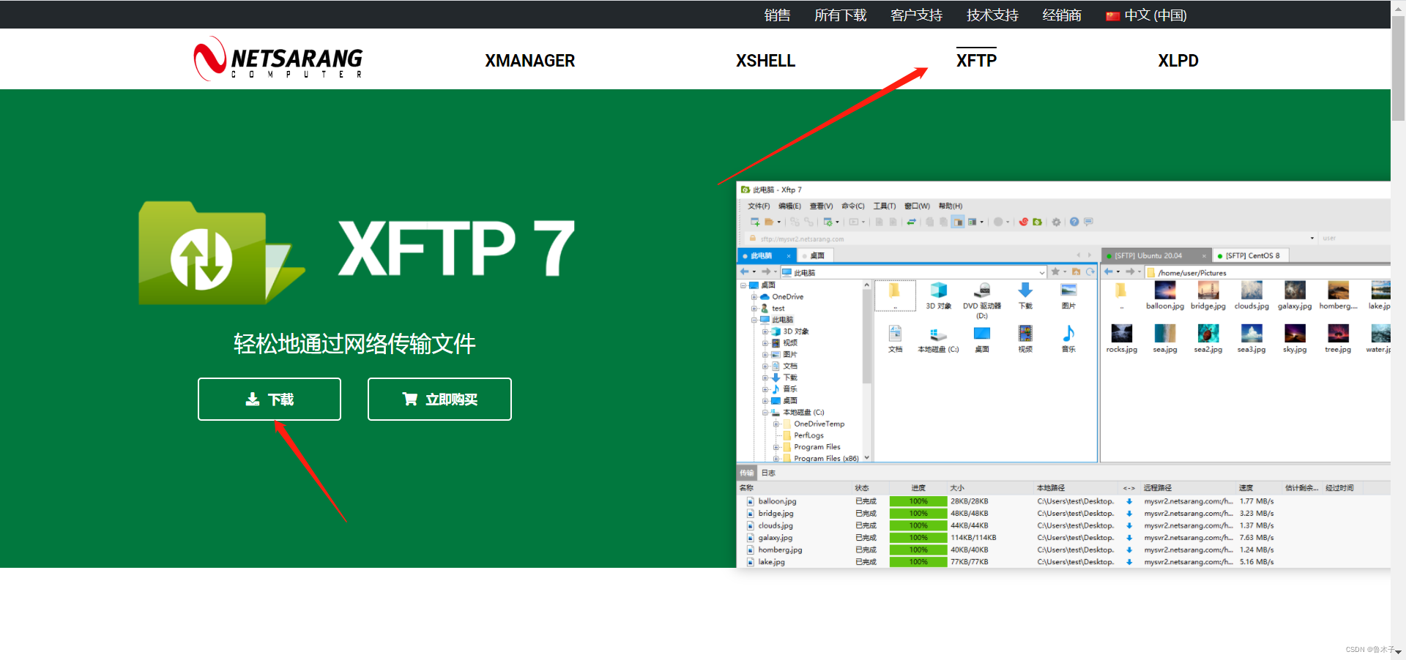Open the 工具(T) menu in Xftp
This screenshot has height=660, width=1406.
(x=885, y=206)
